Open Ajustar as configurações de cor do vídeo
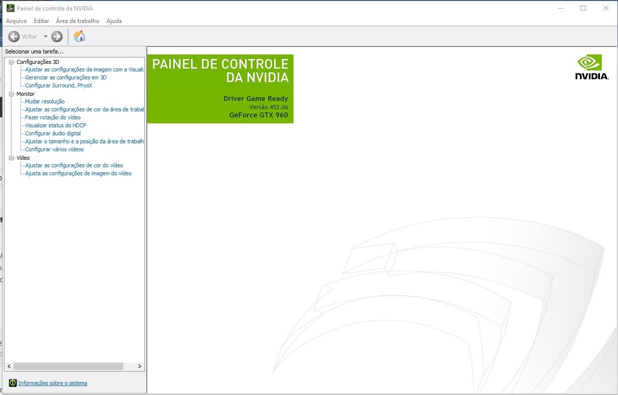 coord(74,165)
